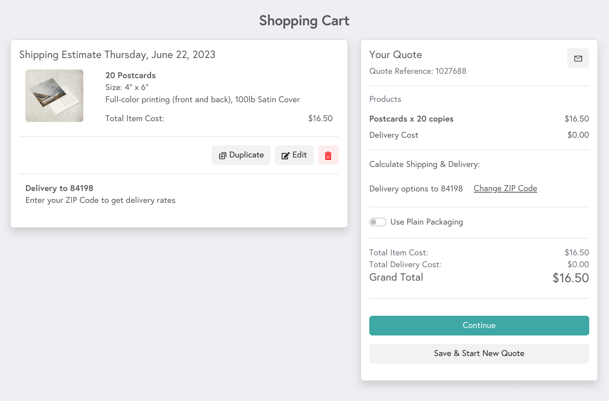The height and width of the screenshot is (401, 609).
Task: Toggle the Use Plain Packaging switch
Action: [x=378, y=222]
